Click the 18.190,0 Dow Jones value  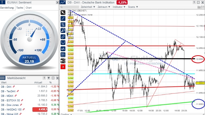click(x=42, y=105)
